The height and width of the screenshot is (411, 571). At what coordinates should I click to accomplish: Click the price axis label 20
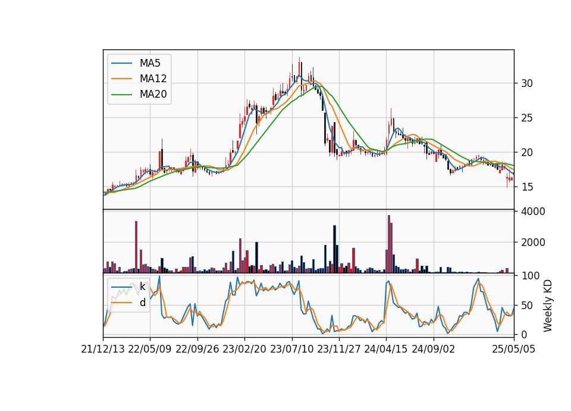527,152
